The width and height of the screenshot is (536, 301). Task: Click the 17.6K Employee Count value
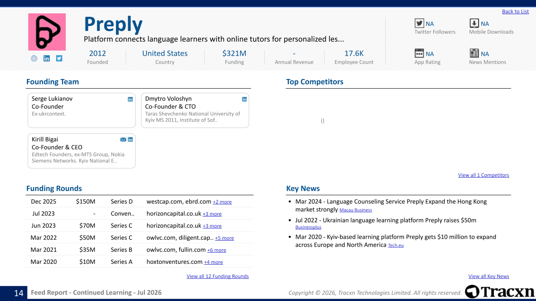(354, 54)
